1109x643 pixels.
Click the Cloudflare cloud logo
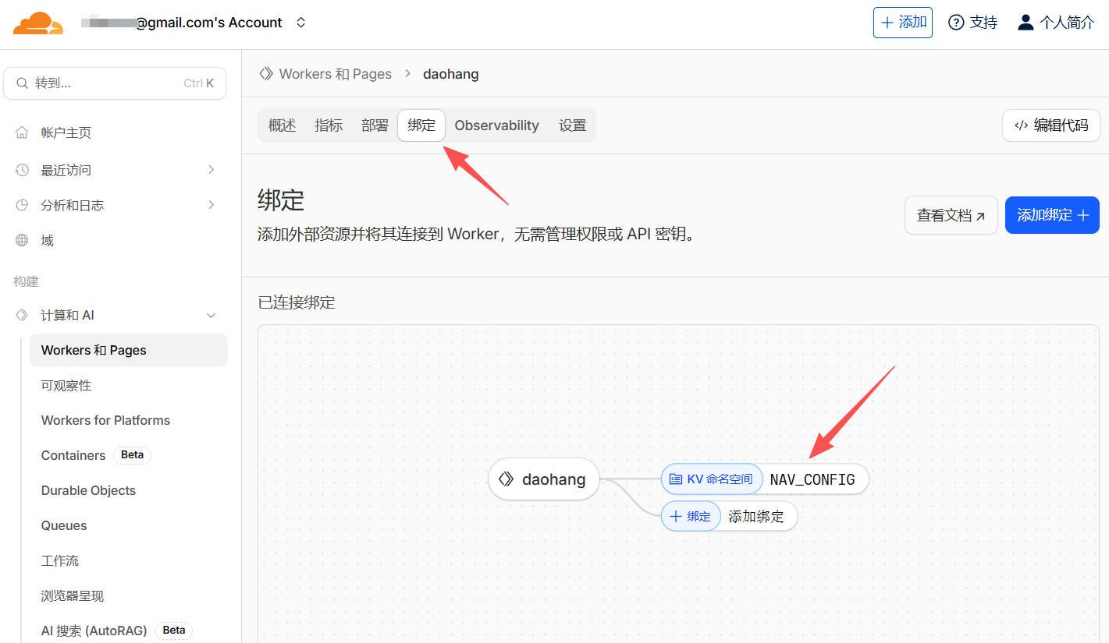(x=37, y=23)
